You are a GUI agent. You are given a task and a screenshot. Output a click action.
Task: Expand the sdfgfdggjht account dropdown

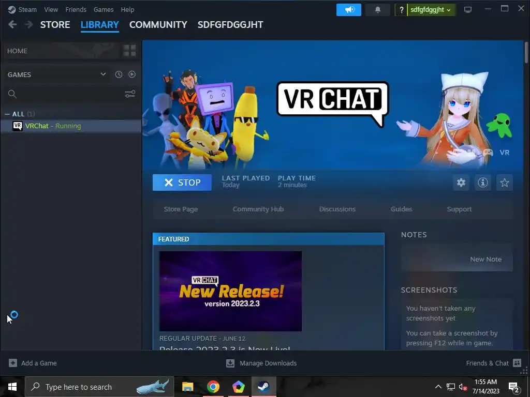pyautogui.click(x=431, y=10)
